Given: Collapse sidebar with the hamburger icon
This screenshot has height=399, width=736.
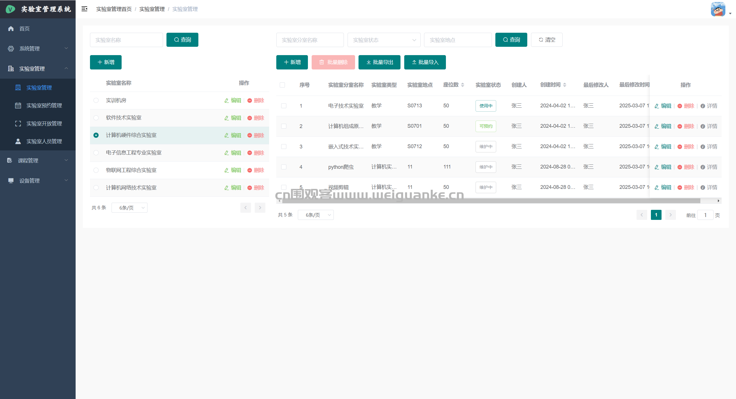Looking at the screenshot, I should (x=84, y=9).
